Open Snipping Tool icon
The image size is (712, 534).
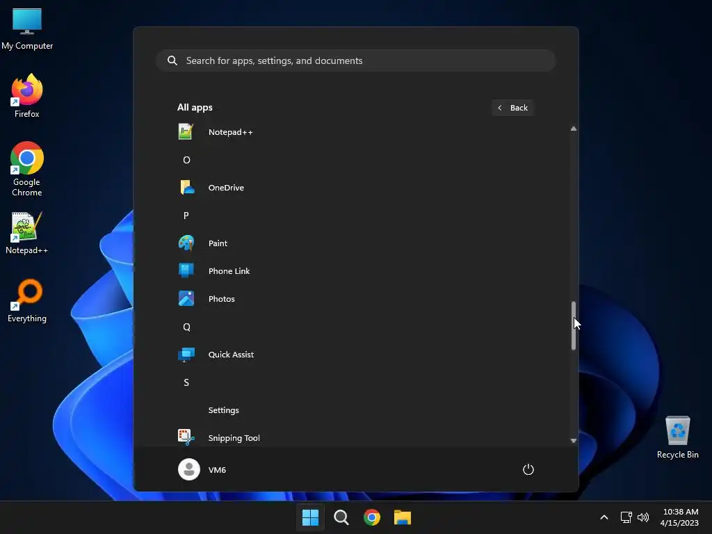[x=186, y=437]
